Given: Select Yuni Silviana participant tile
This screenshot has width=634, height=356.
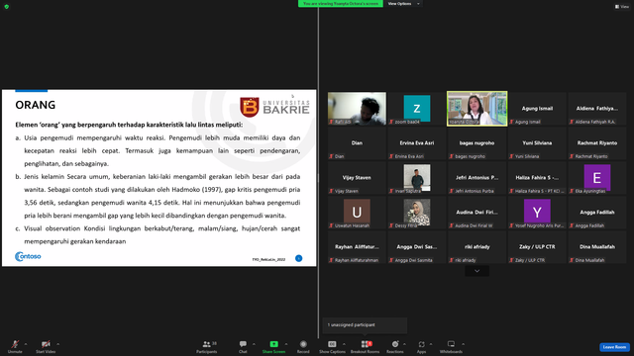Looking at the screenshot, I should coord(537,143).
